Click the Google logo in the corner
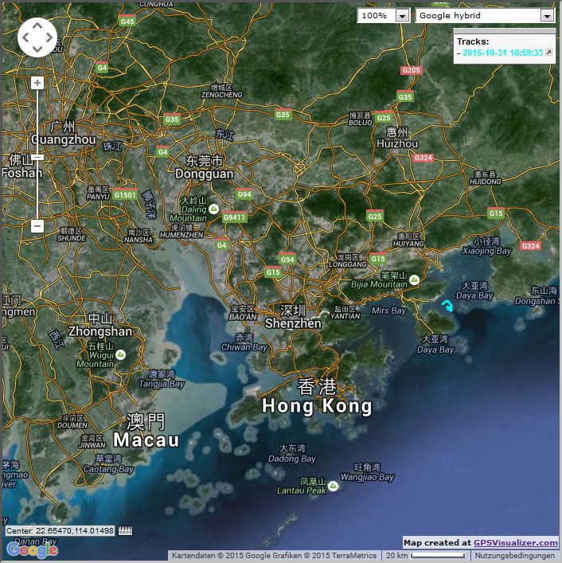 tap(32, 549)
